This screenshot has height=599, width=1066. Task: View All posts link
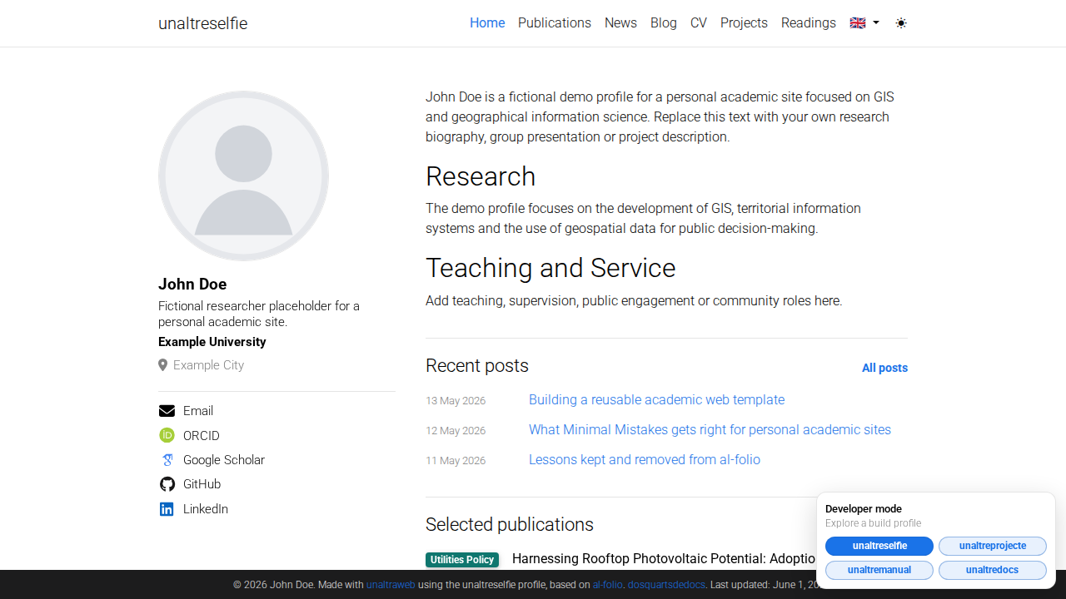[x=884, y=368]
